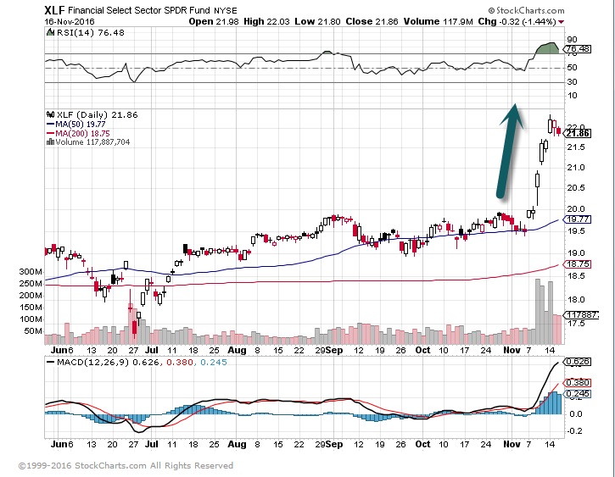Click the 90 label on RSI axis
Viewport: 615px width, 477px height.
pyautogui.click(x=572, y=40)
